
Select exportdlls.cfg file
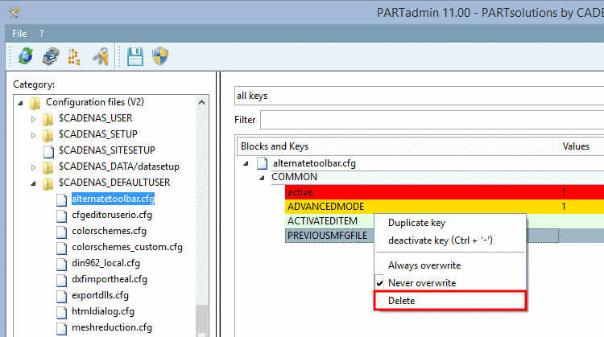(100, 295)
